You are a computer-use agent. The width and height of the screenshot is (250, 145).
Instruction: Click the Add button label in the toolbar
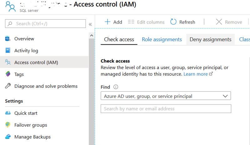pos(118,22)
